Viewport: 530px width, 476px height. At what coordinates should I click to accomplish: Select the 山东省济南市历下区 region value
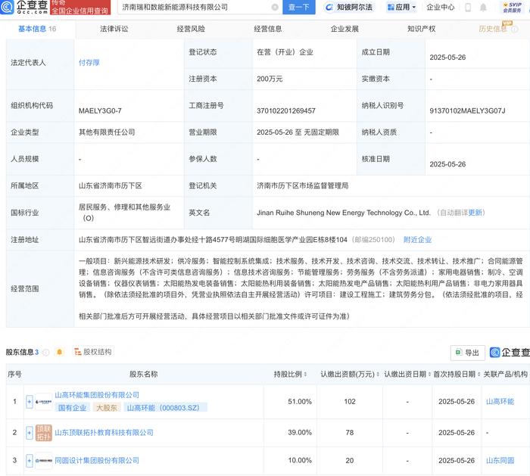pyautogui.click(x=111, y=186)
